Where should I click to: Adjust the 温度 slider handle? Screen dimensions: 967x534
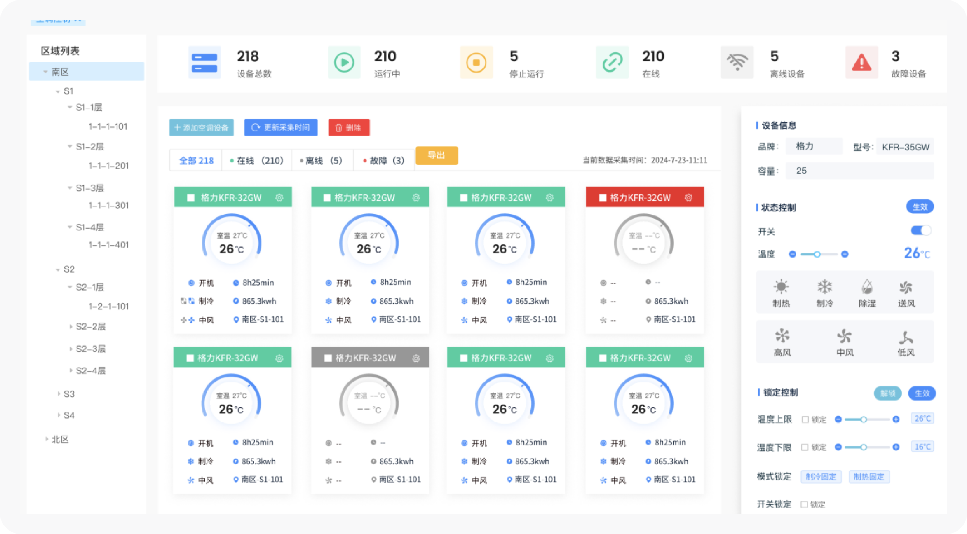click(817, 254)
